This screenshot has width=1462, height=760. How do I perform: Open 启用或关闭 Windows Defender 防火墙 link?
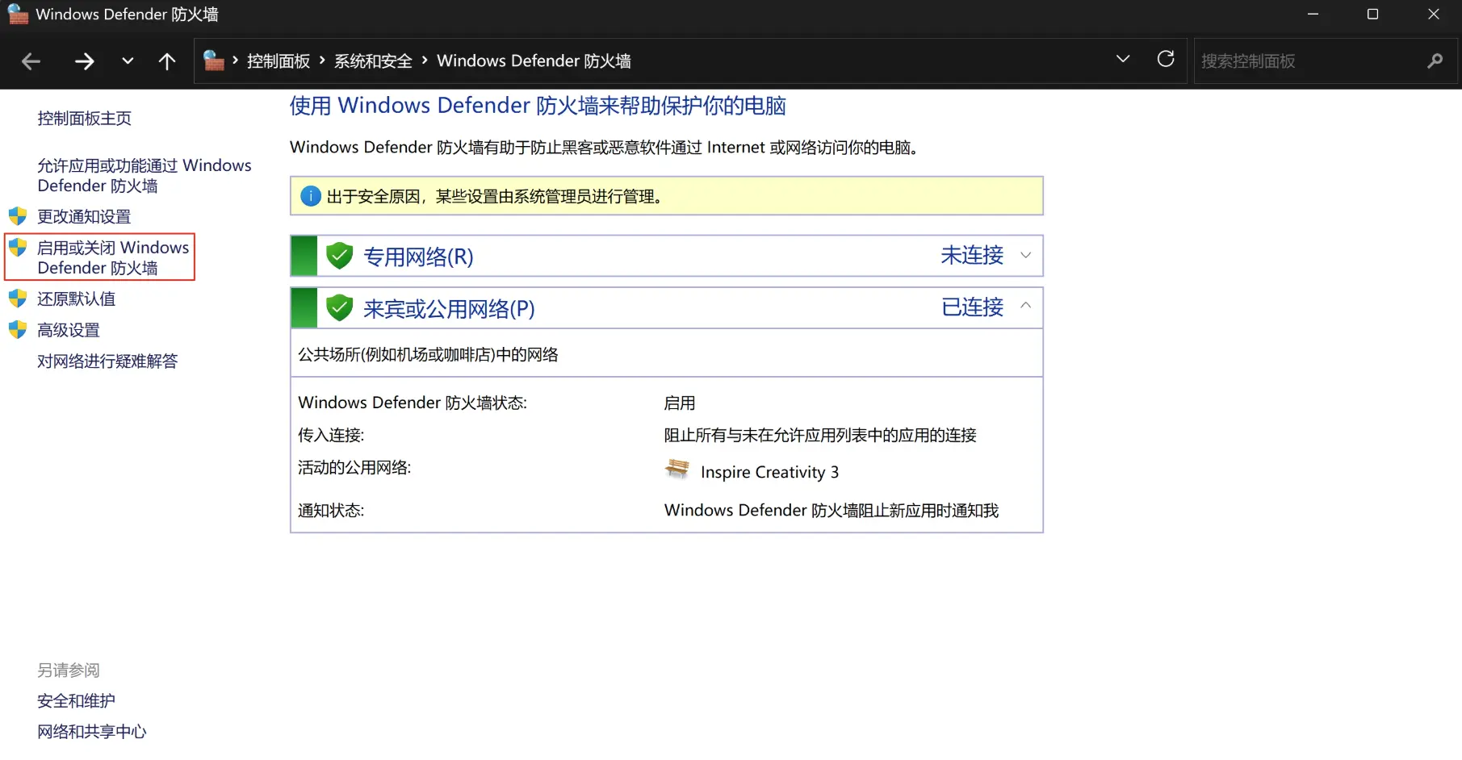click(112, 257)
